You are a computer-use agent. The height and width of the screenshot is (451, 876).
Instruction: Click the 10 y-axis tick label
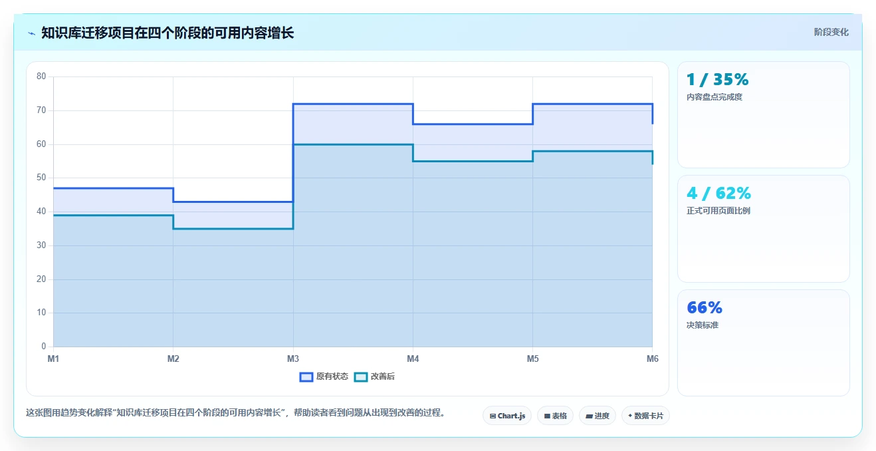[41, 313]
